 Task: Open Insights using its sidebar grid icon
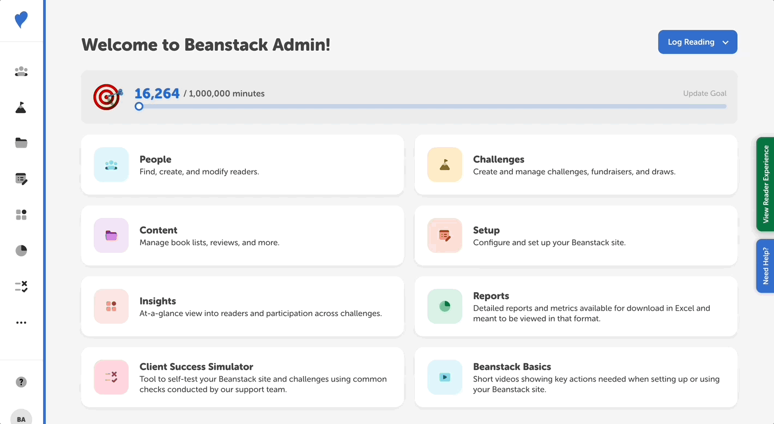(21, 214)
